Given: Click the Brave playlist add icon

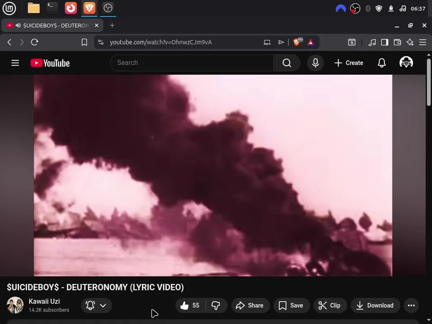Looking at the screenshot, I should [x=281, y=42].
